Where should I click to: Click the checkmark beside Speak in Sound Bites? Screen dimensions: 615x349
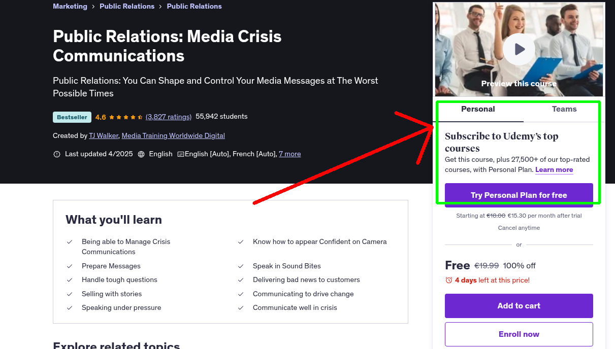tap(241, 266)
